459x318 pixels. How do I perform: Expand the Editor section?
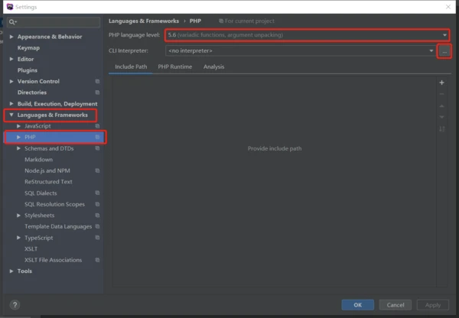[x=11, y=59]
